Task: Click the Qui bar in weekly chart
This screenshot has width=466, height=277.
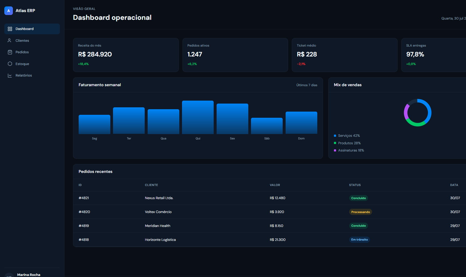Action: [198, 117]
